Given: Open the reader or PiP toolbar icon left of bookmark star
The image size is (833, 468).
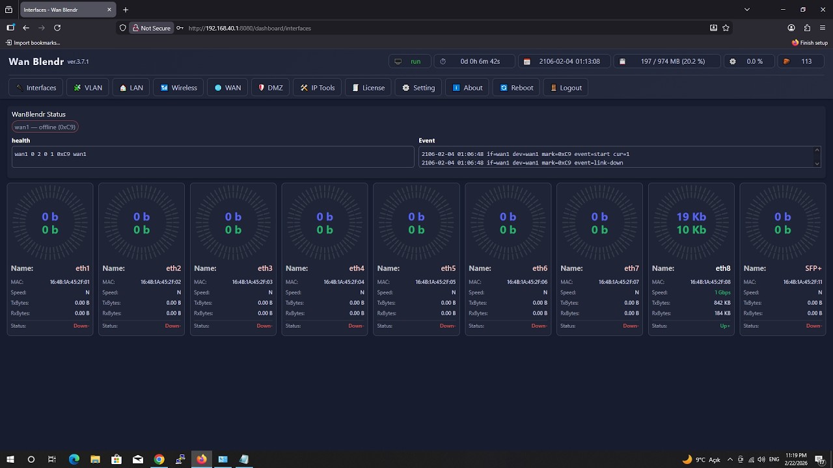Looking at the screenshot, I should pyautogui.click(x=713, y=28).
